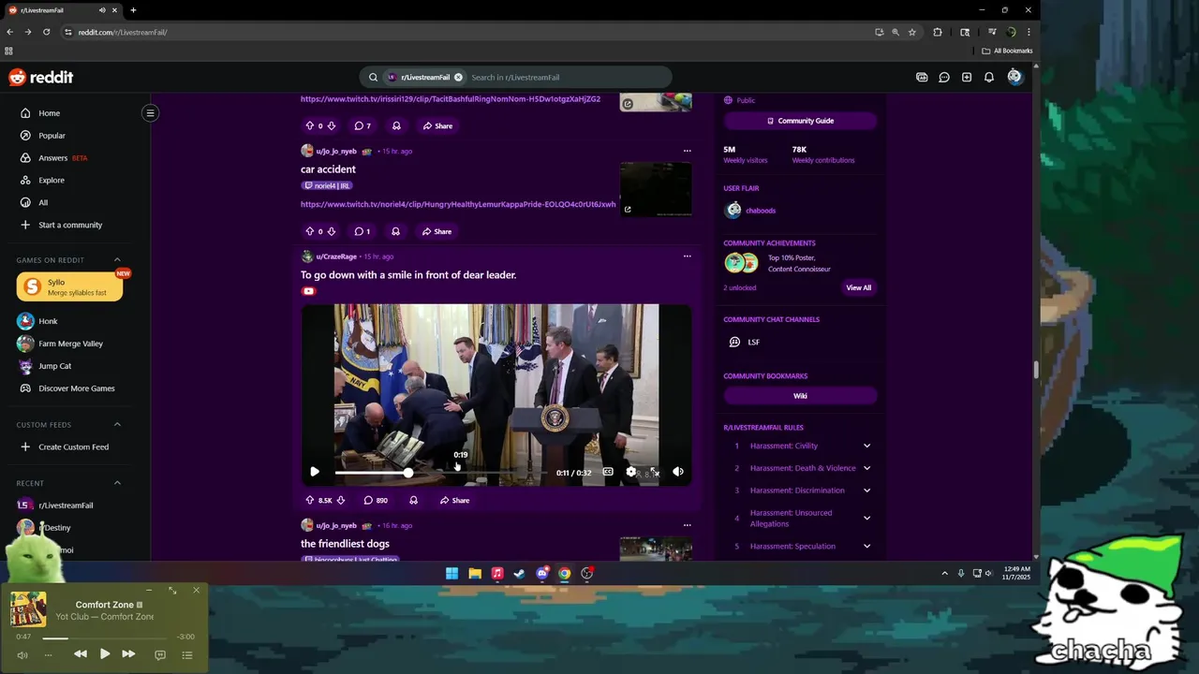This screenshot has width=1199, height=674.
Task: Open Windows Start menu
Action: [x=452, y=574]
